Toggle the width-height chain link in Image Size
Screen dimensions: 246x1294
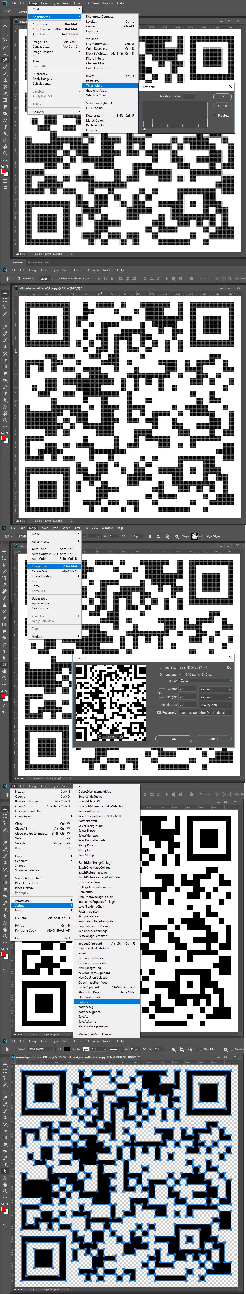160,693
